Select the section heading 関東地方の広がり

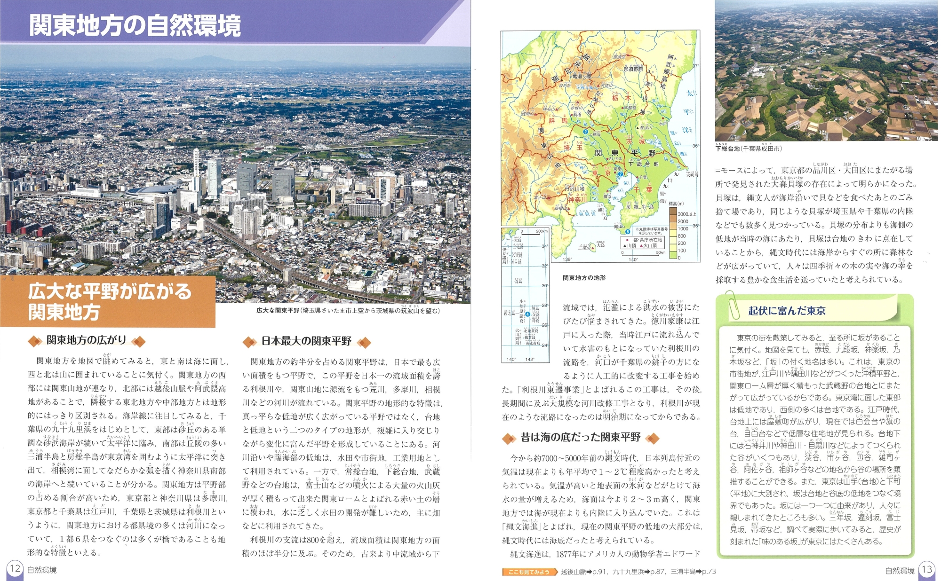(87, 340)
